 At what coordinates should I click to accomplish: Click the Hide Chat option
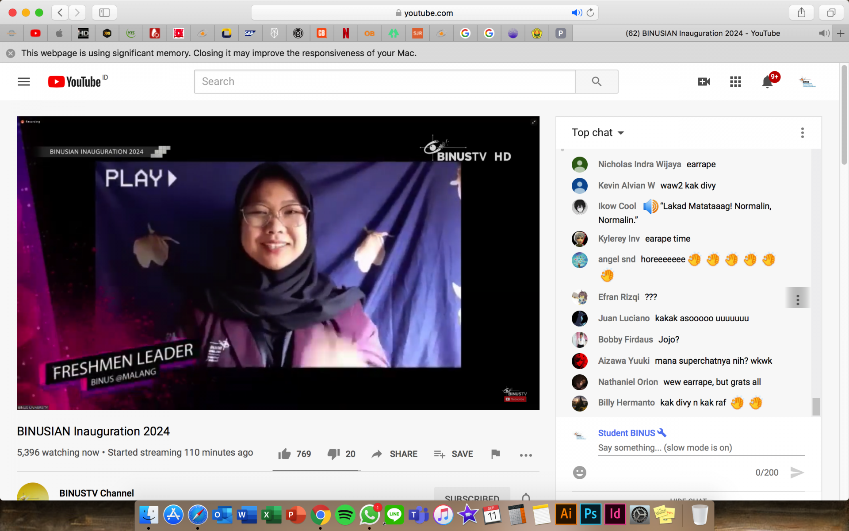688,500
